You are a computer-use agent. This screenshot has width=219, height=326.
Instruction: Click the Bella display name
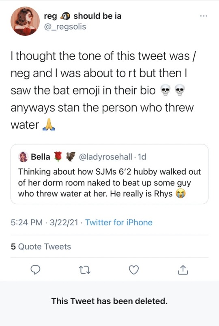[x=40, y=157]
